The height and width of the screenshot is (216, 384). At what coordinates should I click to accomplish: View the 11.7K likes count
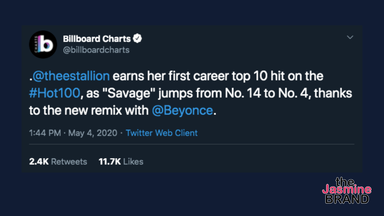click(x=110, y=162)
